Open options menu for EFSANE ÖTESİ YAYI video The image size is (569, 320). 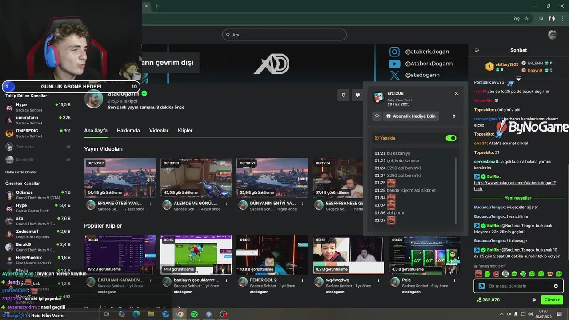click(x=150, y=204)
